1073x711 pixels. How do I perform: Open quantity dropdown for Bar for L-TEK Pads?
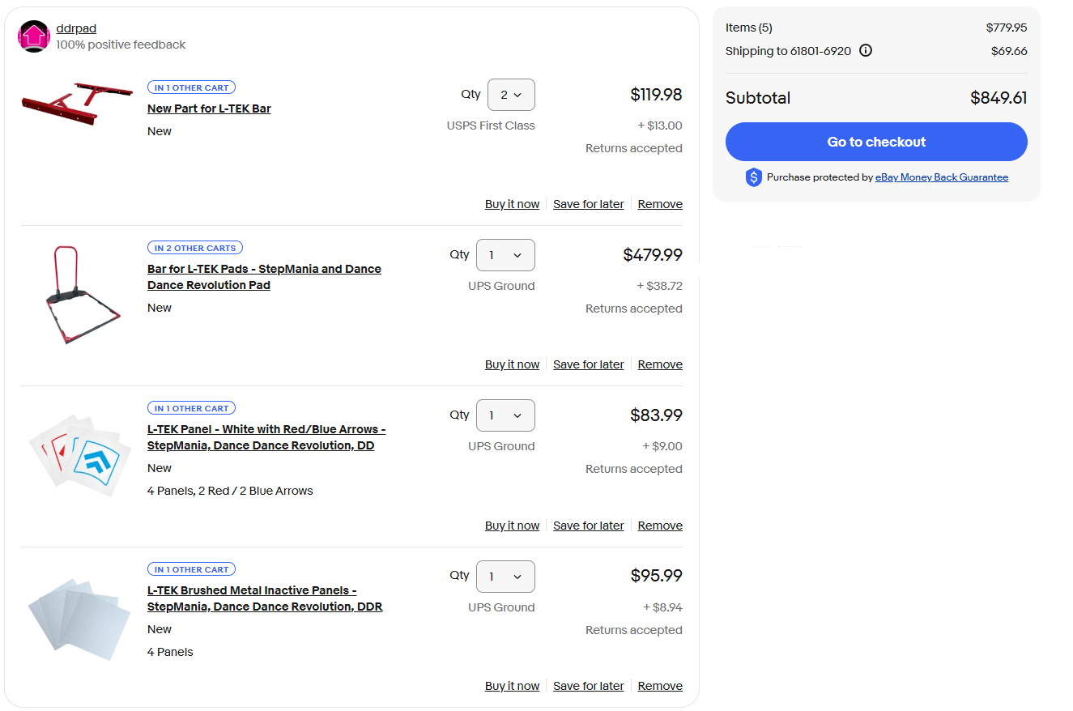pyautogui.click(x=505, y=255)
